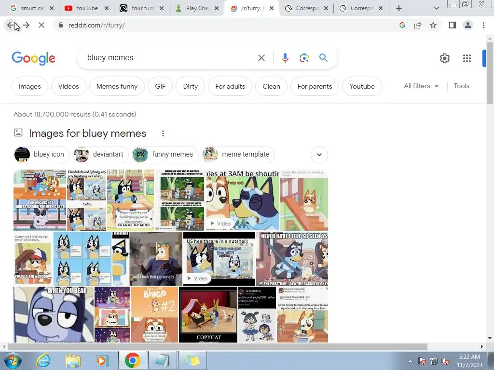Select the For parents filter chip

315,86
